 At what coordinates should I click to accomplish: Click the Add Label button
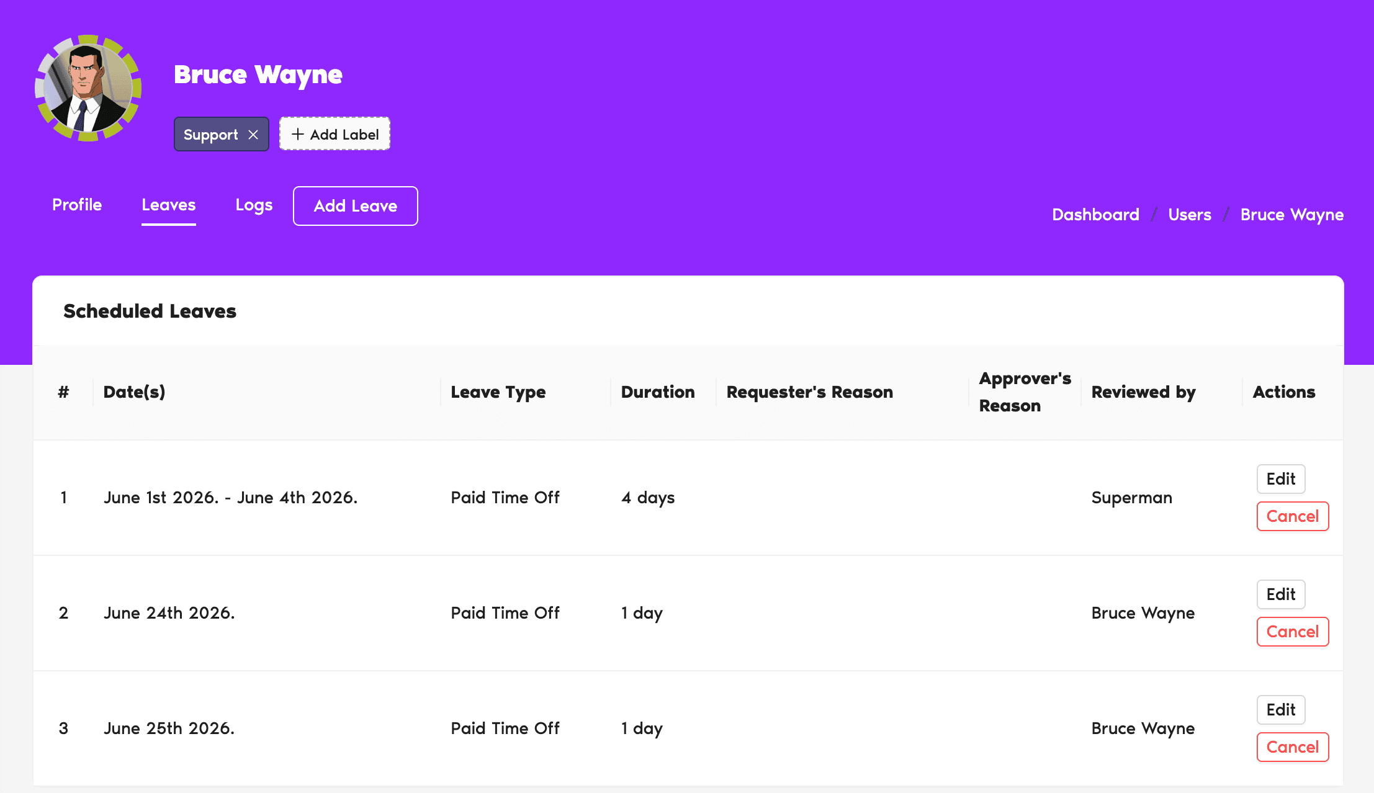[335, 134]
